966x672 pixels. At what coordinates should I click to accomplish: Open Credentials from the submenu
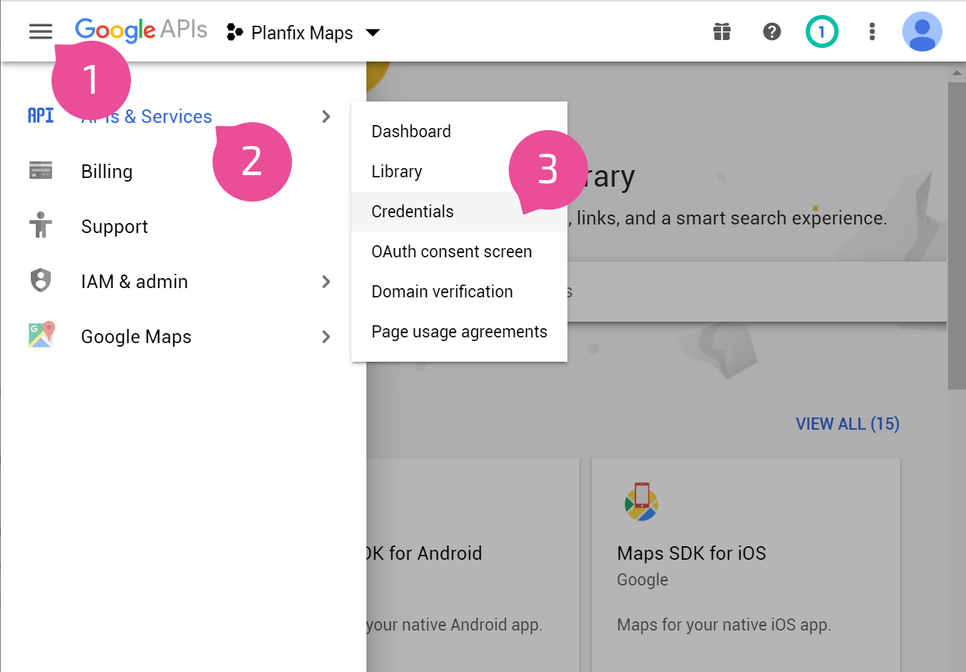(459, 212)
